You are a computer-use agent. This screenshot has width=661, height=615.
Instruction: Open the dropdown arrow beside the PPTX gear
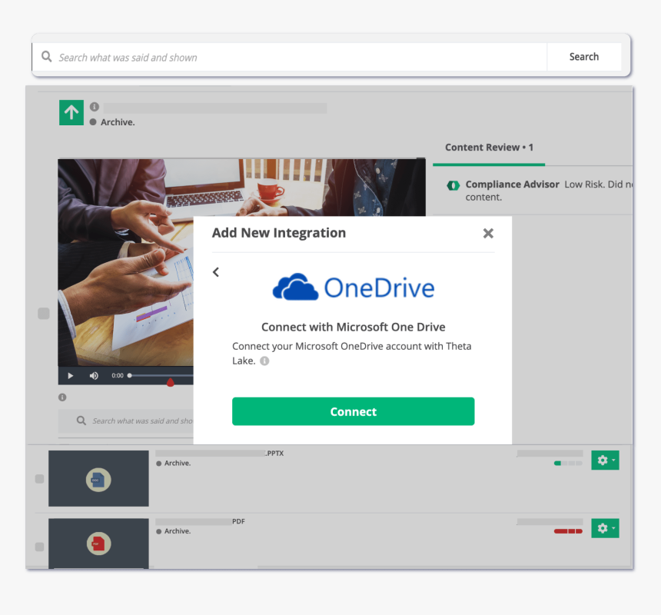613,460
